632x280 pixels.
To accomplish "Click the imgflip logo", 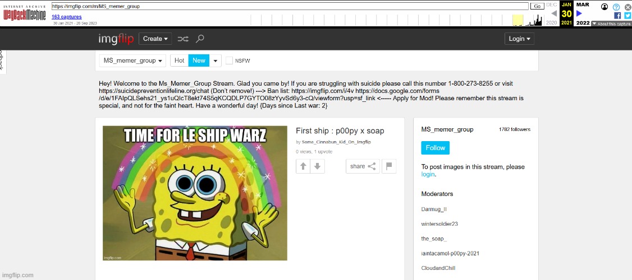I will tap(116, 39).
